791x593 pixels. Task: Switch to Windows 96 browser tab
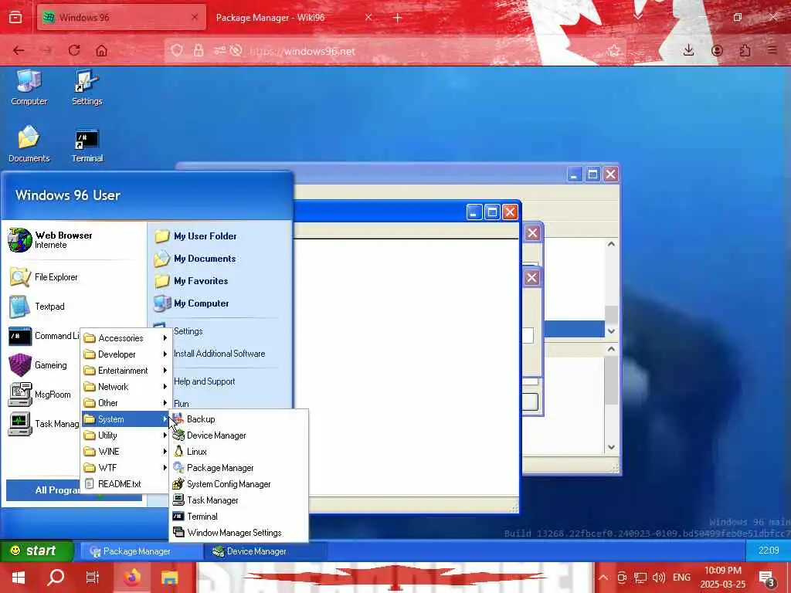point(121,17)
